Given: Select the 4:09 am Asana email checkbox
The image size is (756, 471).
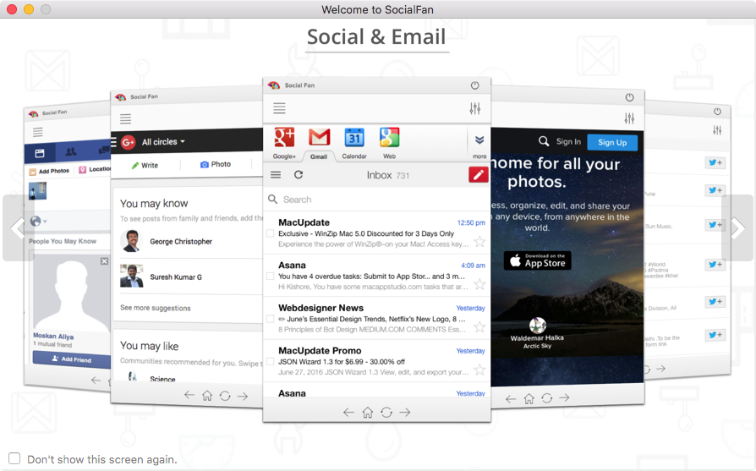Looking at the screenshot, I should click(x=270, y=277).
